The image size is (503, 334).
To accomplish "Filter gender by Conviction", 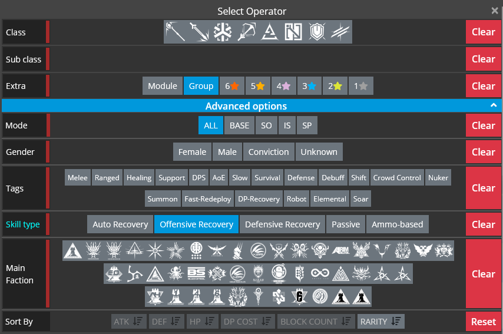I will (269, 152).
